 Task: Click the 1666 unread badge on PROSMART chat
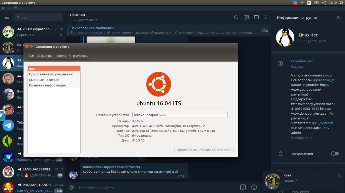58,191
